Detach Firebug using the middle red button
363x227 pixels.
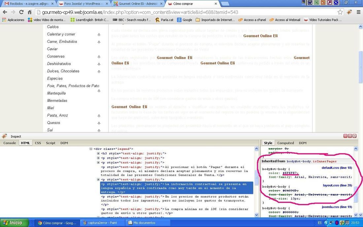tap(350, 136)
